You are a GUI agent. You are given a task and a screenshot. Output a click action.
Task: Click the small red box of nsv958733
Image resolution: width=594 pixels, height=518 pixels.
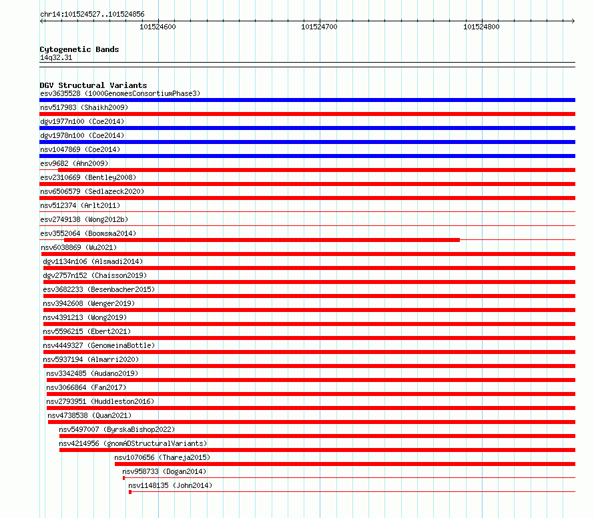[124, 478]
